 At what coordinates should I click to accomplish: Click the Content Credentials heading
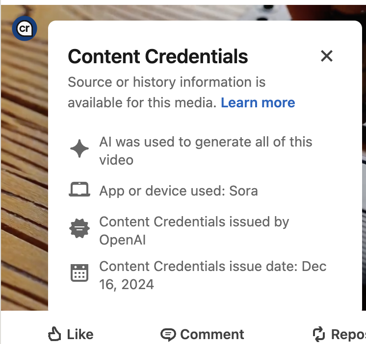158,57
